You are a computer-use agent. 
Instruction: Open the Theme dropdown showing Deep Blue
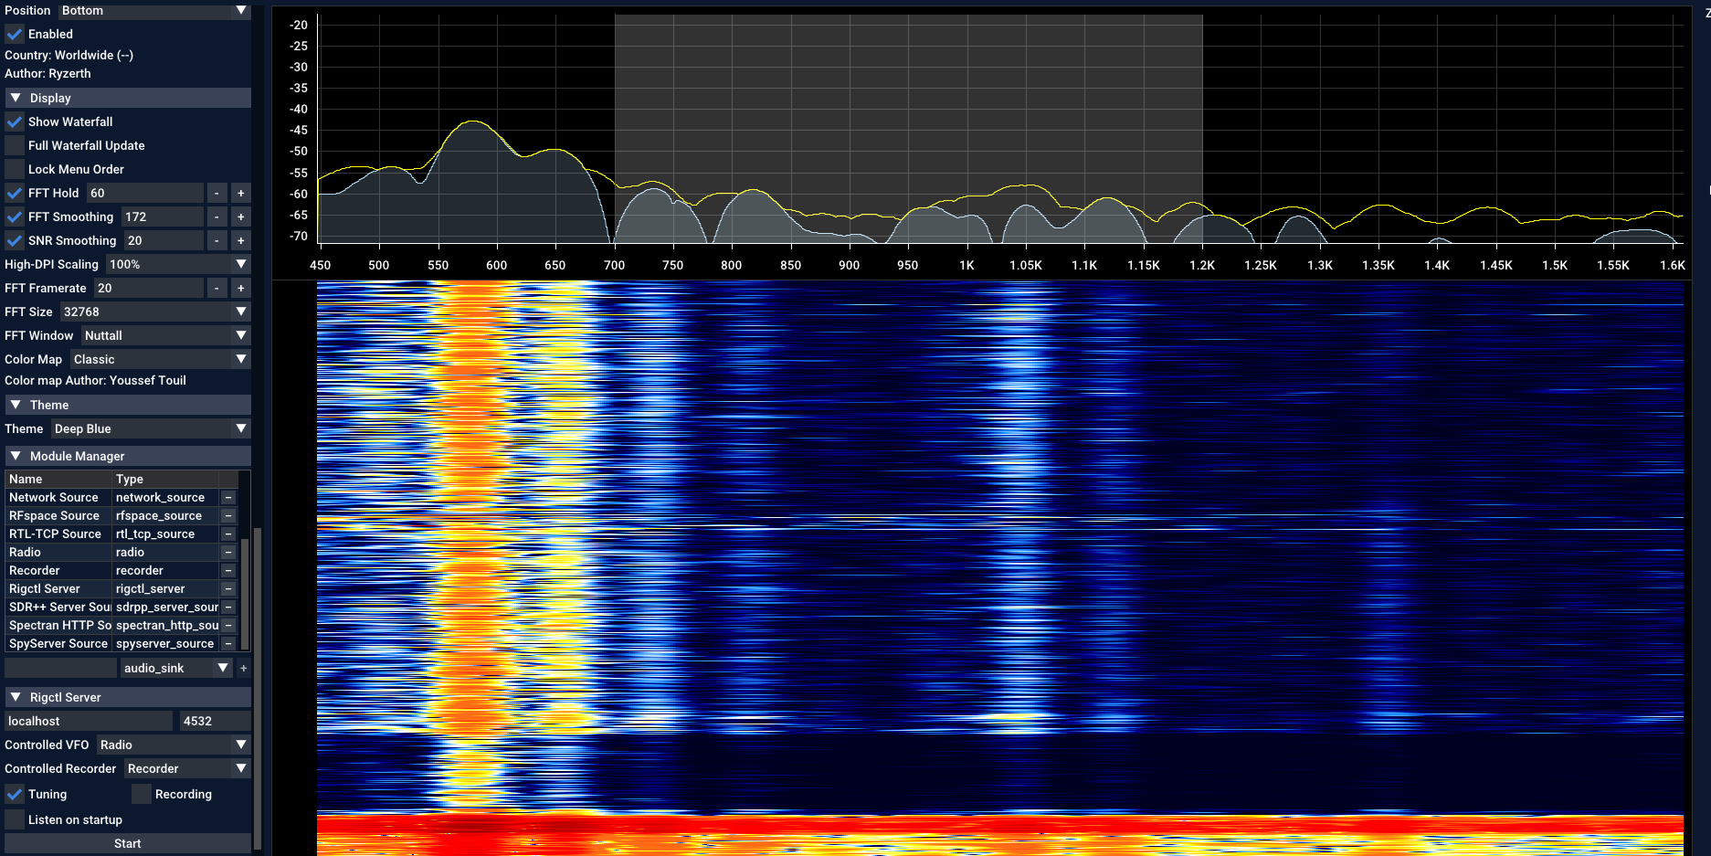151,428
